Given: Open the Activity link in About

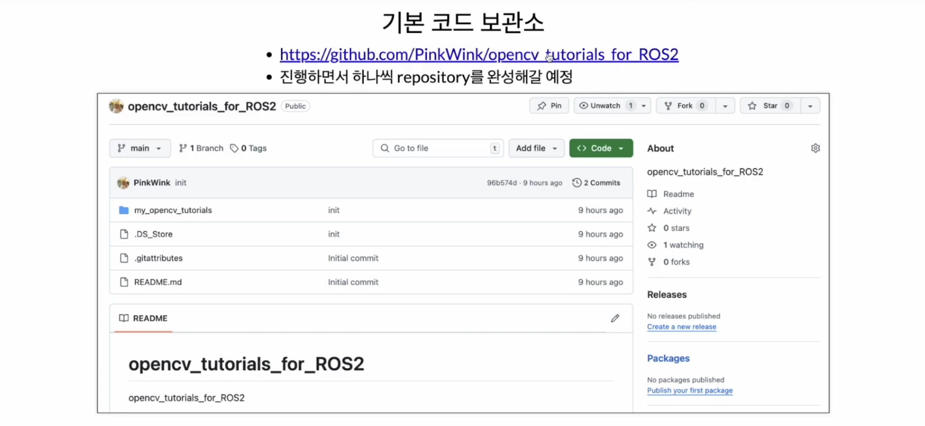Looking at the screenshot, I should (677, 211).
